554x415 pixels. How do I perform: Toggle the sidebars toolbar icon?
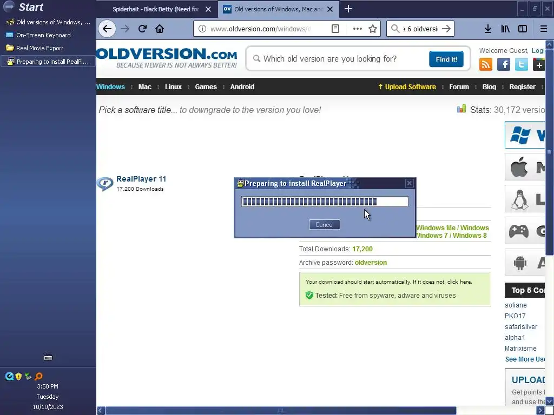(x=523, y=29)
